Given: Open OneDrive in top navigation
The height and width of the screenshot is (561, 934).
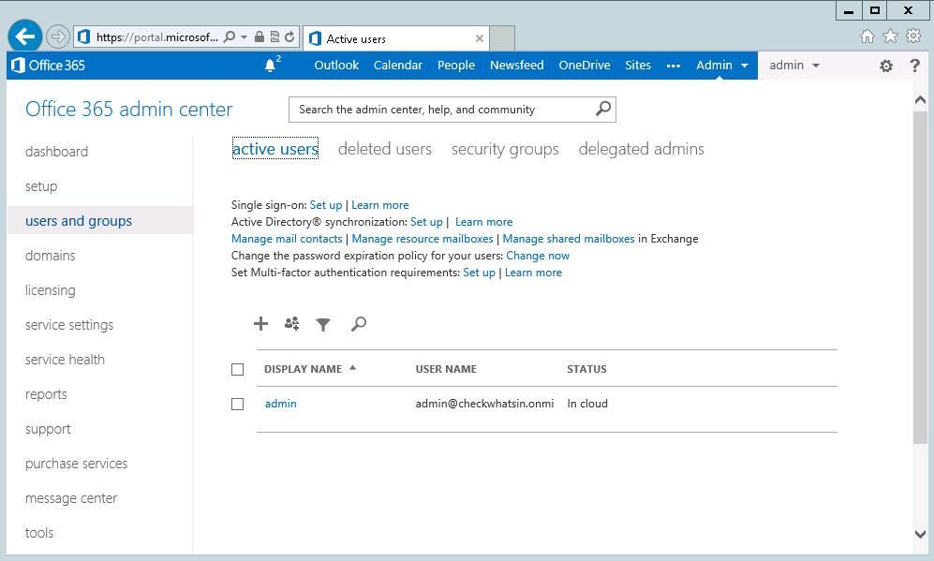Looking at the screenshot, I should [x=585, y=66].
